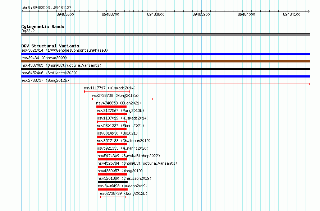Click ruler position 89483900
This screenshot has width=320, height=211.
click(x=201, y=14)
